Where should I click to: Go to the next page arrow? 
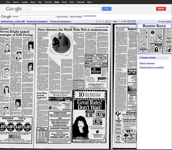(134, 21)
